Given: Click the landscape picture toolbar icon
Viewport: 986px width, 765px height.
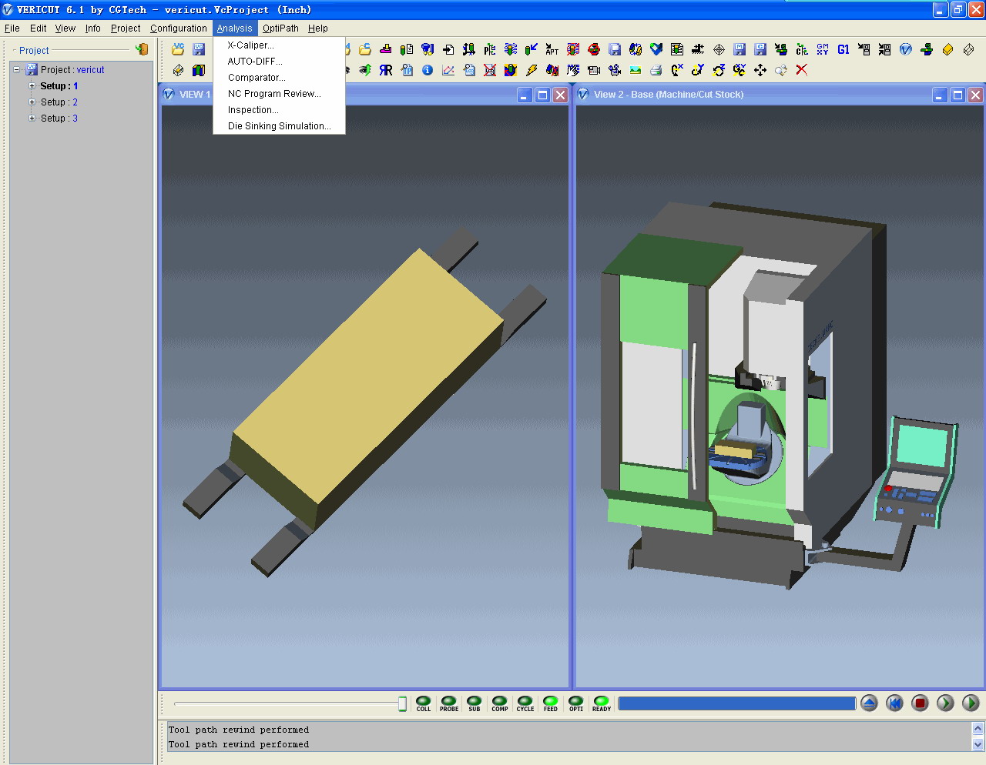Looking at the screenshot, I should (x=636, y=70).
